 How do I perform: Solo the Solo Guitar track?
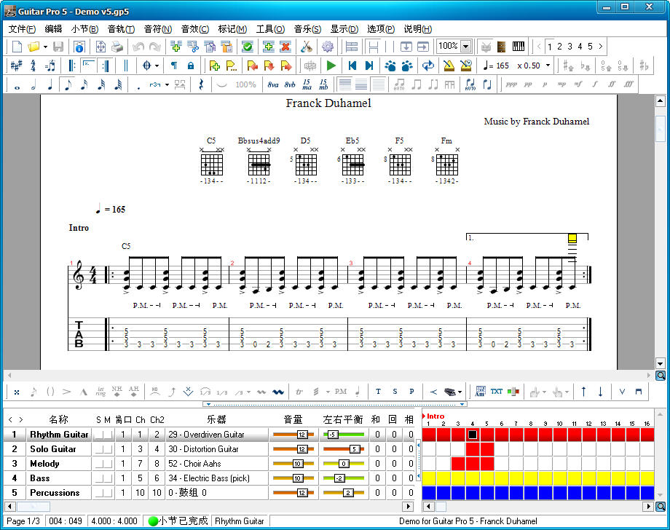pyautogui.click(x=99, y=449)
